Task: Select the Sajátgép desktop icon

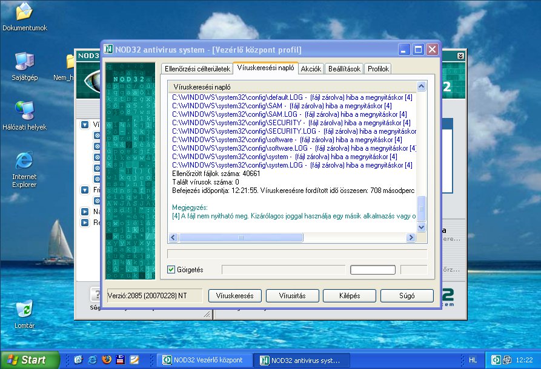Action: coord(24,66)
